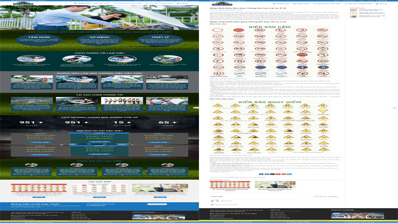The height and width of the screenshot is (223, 398).
Task: Click the read-more button under the third news item
Action: [160, 197]
